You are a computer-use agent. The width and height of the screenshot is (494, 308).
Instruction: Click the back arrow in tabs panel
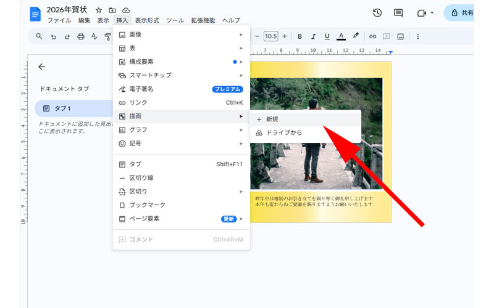(42, 67)
